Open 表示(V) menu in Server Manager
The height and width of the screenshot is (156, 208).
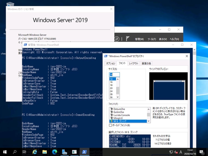(x=163, y=39)
